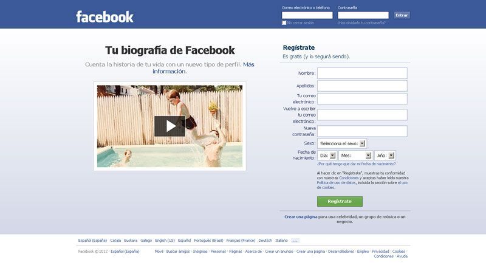Viewport: 486px width, 271px height.
Task: Open the Ayuda footer link
Action: (402, 256)
